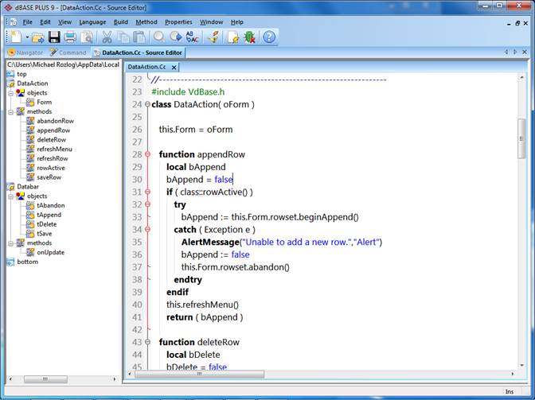535x400 pixels.
Task: Click the Compile lightning bolt icon
Action: (213, 37)
